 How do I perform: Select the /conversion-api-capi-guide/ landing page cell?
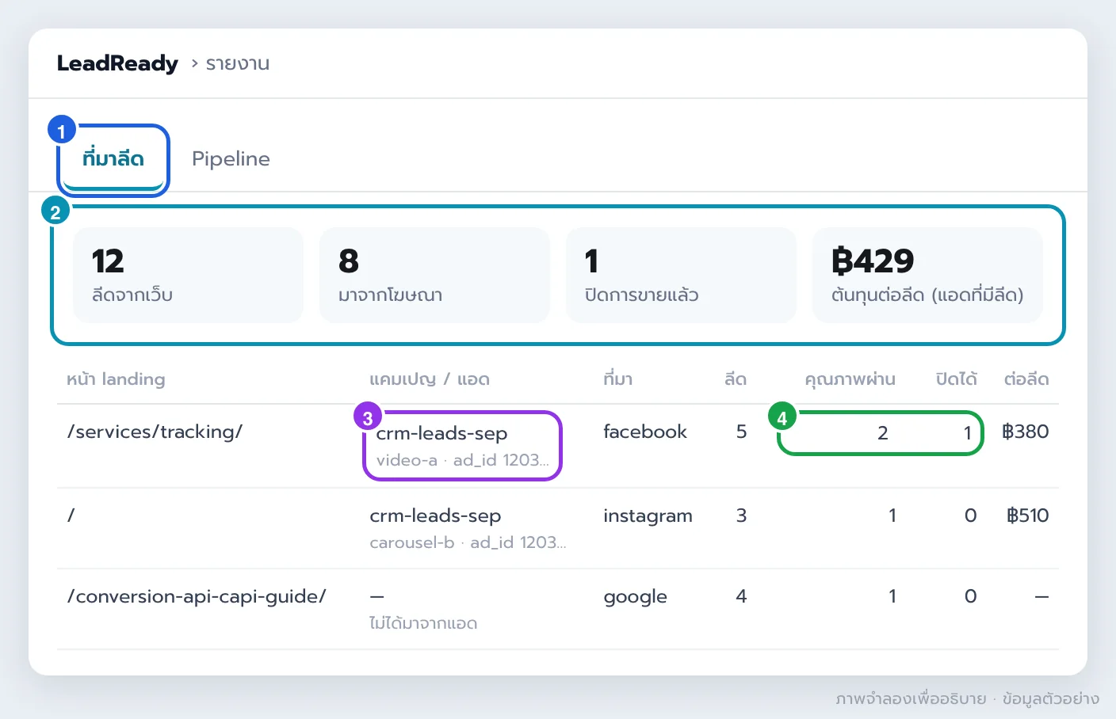point(197,596)
